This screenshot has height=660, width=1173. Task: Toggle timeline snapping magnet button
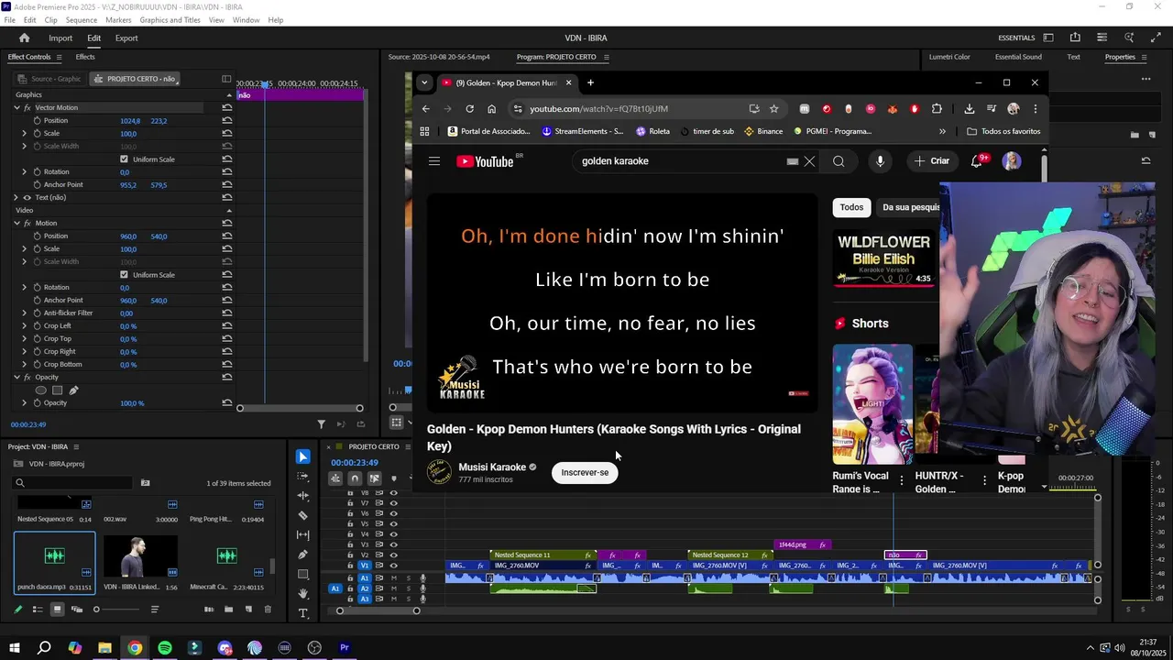(x=355, y=478)
